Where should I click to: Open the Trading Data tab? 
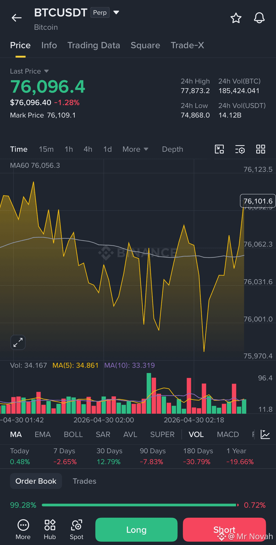[x=94, y=45]
